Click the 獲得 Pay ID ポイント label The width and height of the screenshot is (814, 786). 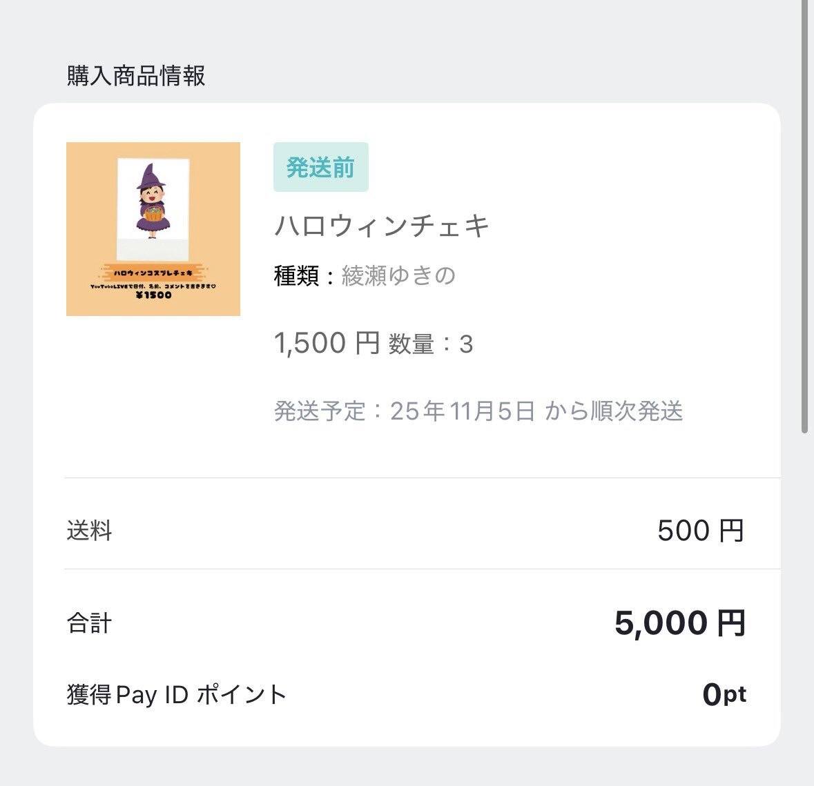(176, 694)
